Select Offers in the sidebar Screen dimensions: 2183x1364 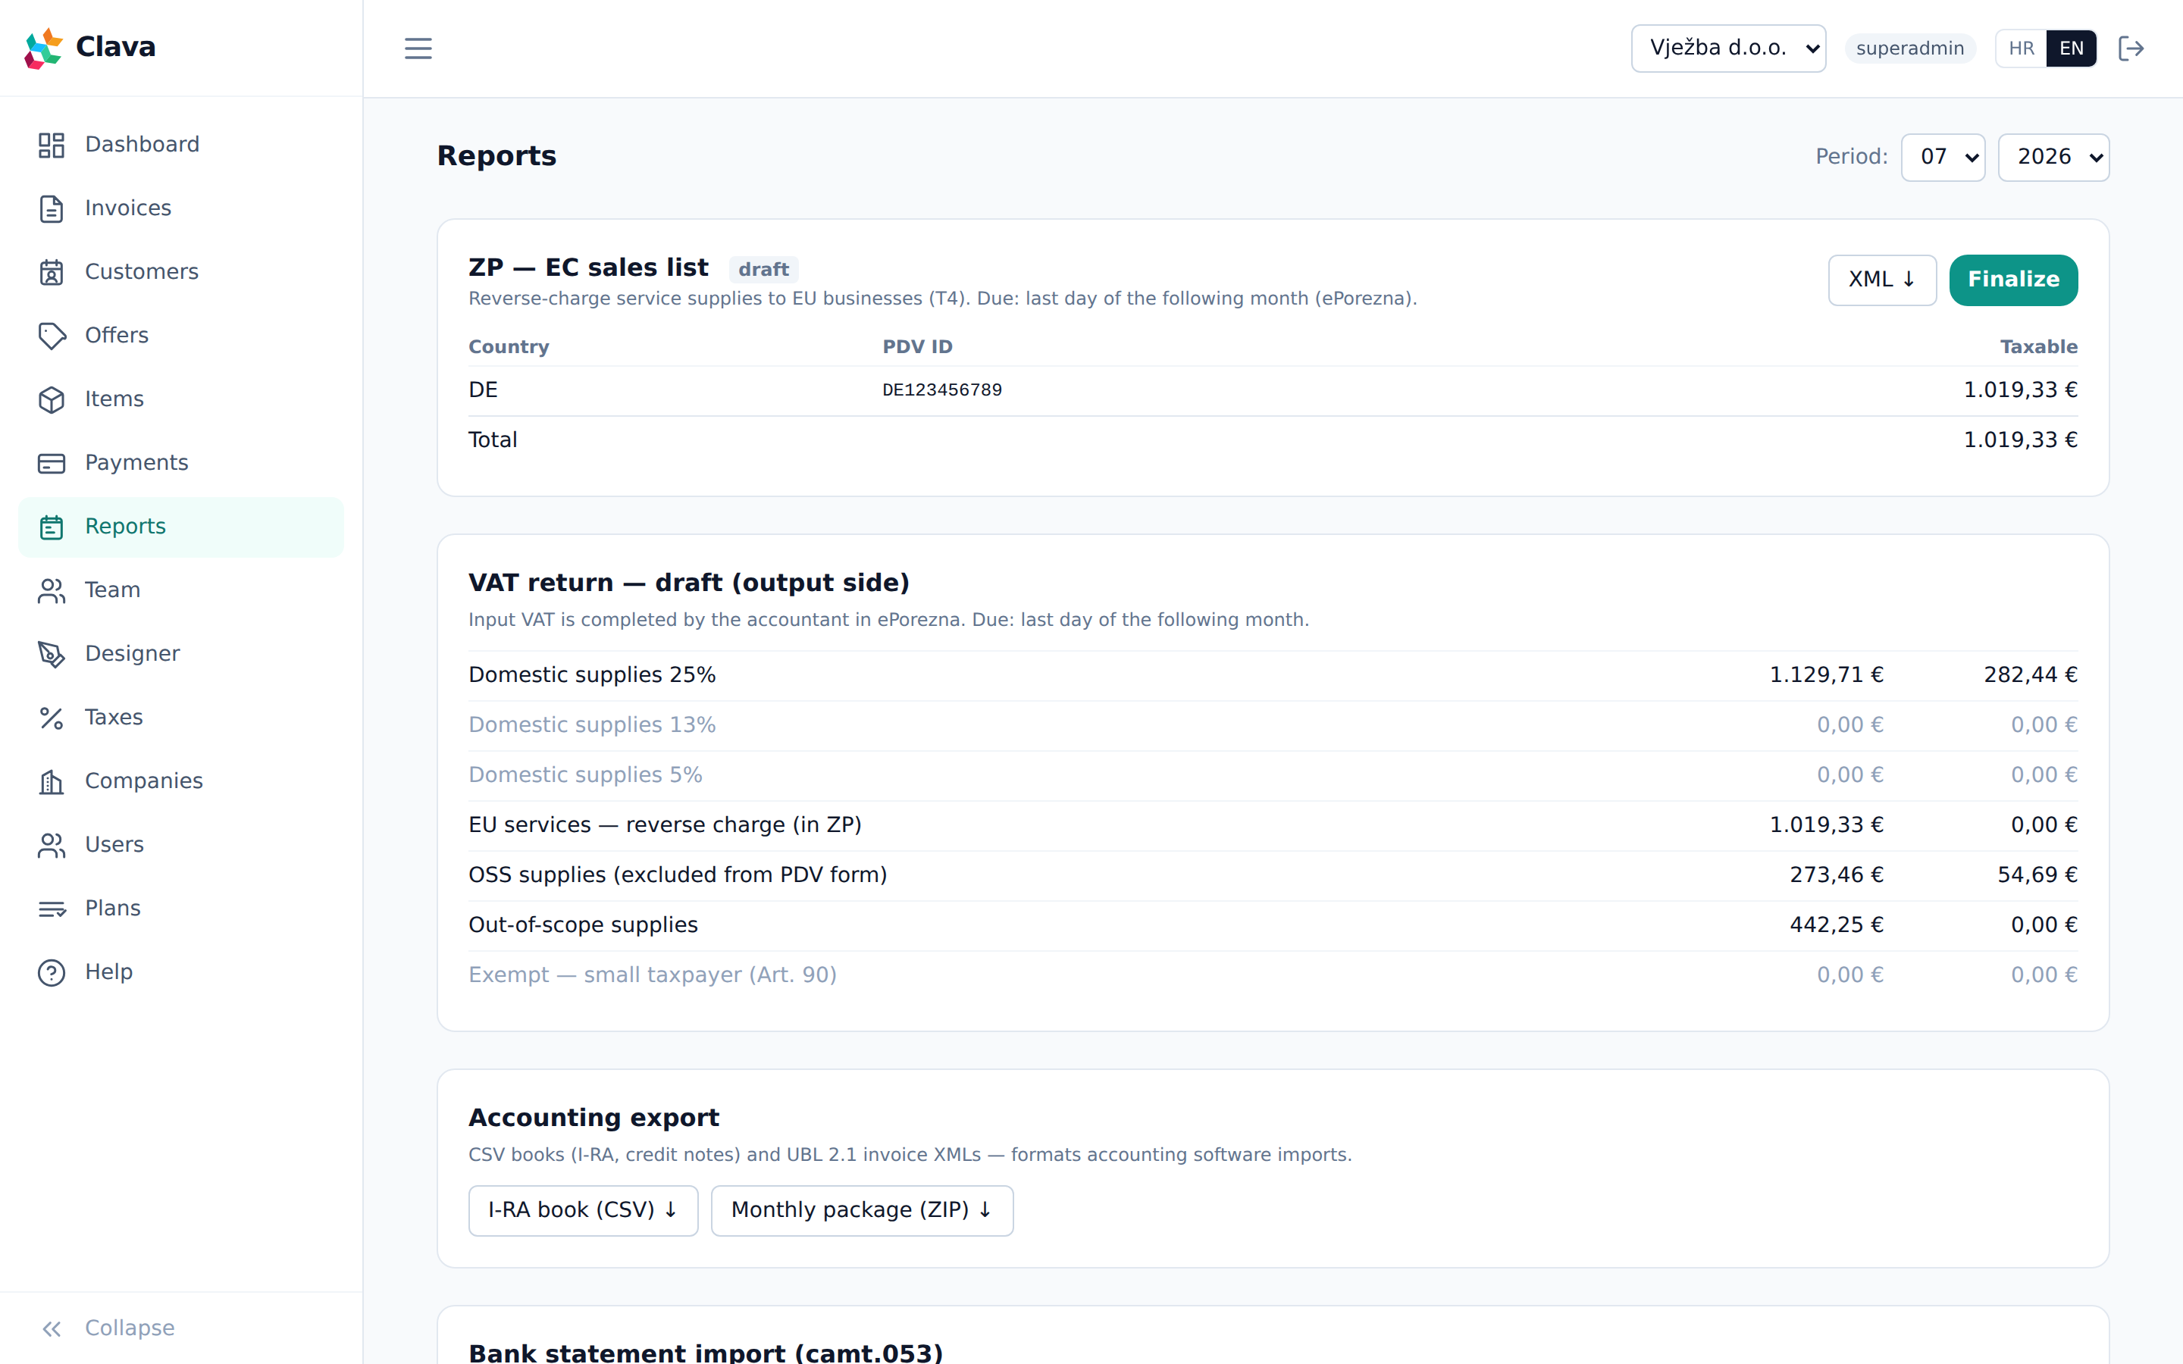point(180,336)
